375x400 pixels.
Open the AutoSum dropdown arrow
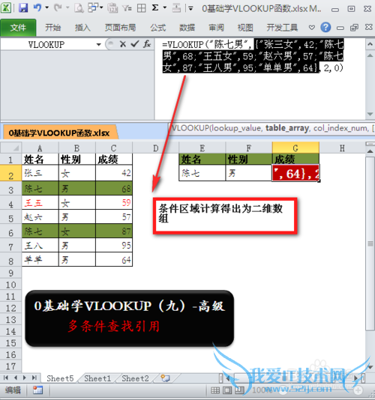pyautogui.click(x=165, y=7)
